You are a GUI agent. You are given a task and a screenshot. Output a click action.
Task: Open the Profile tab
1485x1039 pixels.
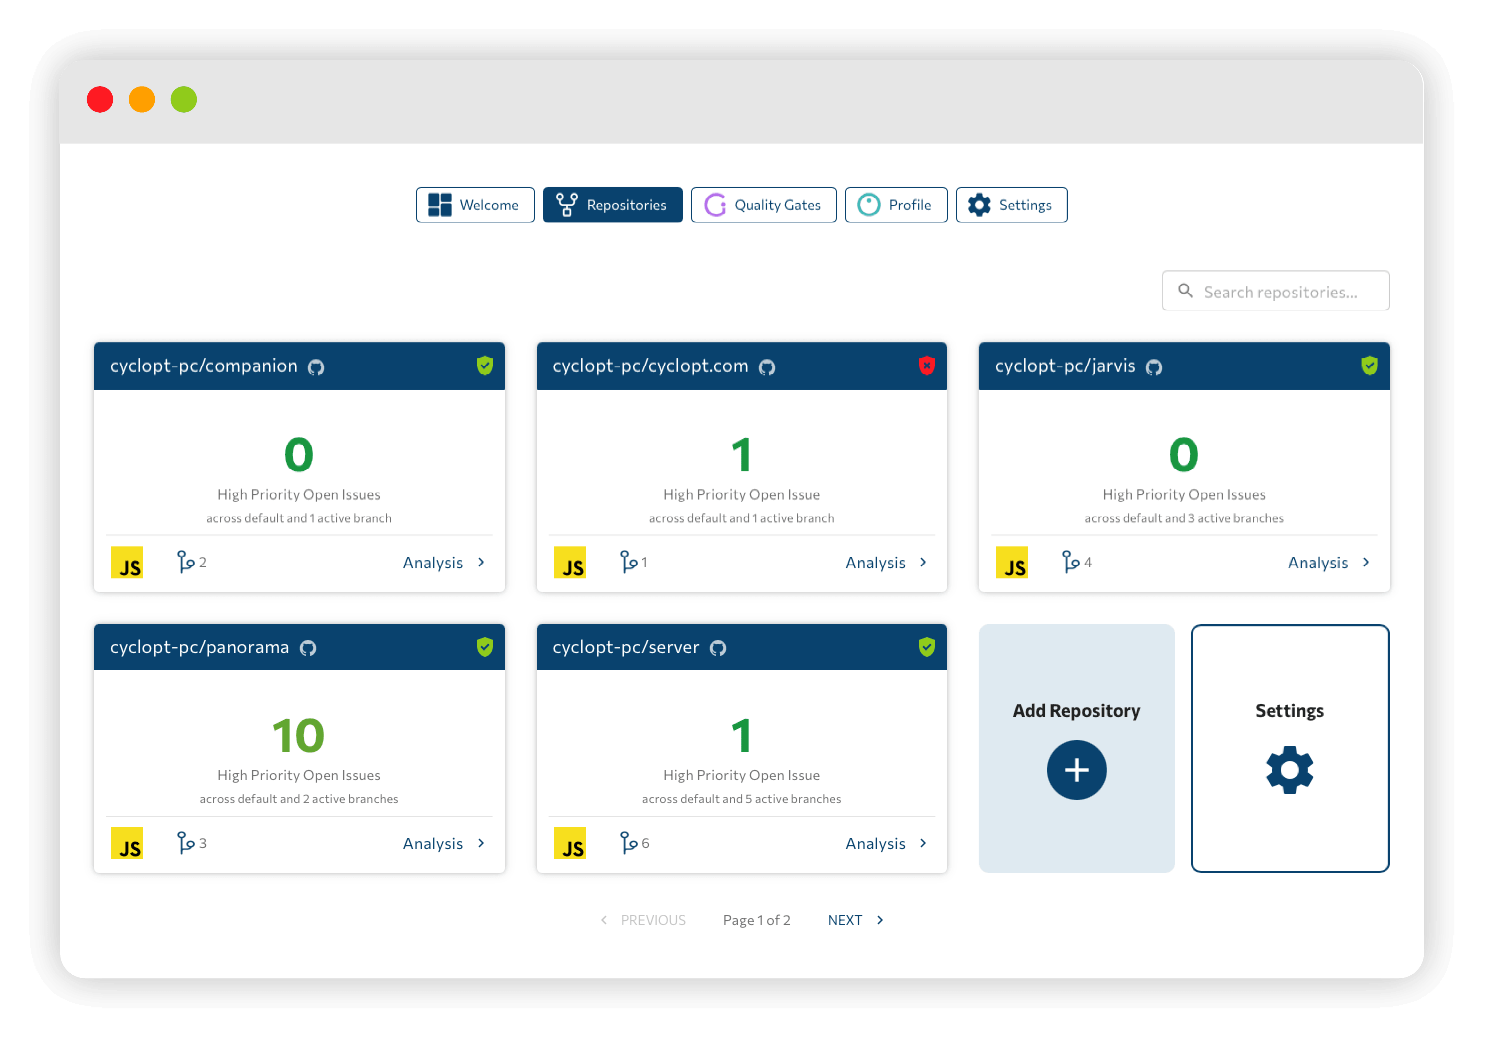(896, 205)
